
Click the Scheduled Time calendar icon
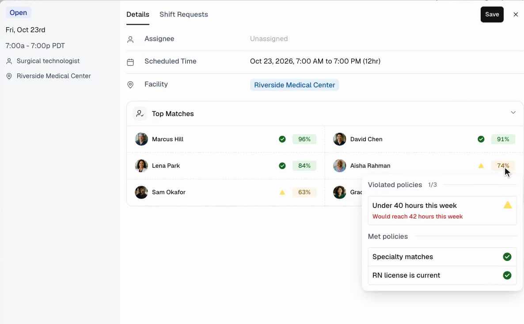130,62
